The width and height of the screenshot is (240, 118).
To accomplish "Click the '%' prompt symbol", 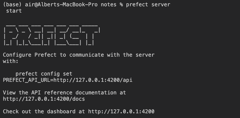I will click(x=121, y=4).
